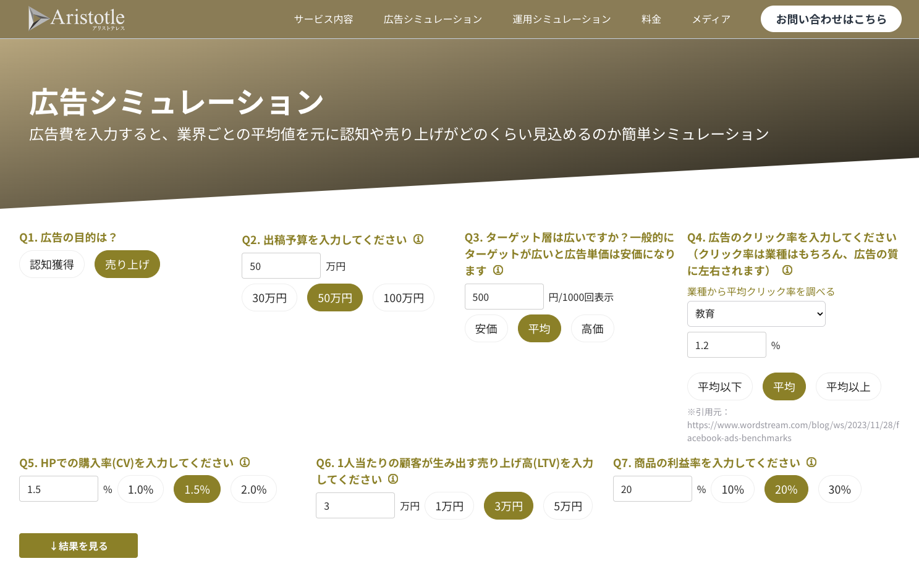This screenshot has height=582, width=919.
Task: Choose 30% profit margin
Action: pos(840,489)
